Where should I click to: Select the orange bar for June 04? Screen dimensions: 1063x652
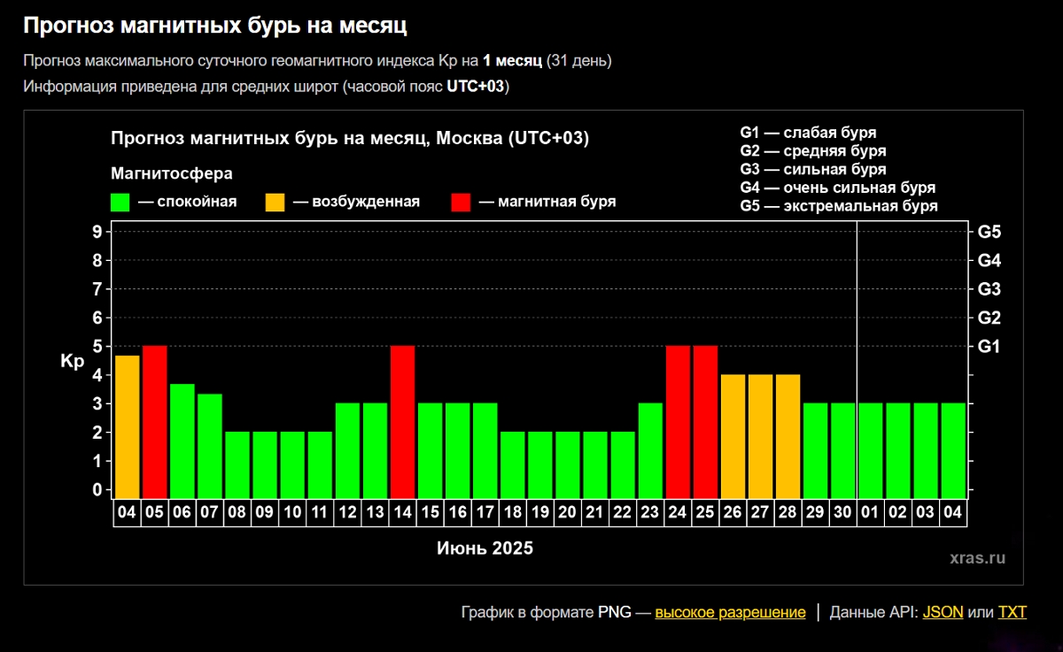pos(127,426)
